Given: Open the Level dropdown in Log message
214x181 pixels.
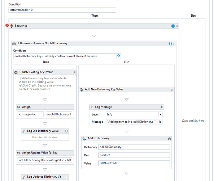Looking at the screenshot, I should [x=161, y=114].
